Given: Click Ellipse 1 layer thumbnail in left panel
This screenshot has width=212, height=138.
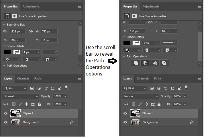Looking at the screenshot, I should pyautogui.click(x=15, y=113).
